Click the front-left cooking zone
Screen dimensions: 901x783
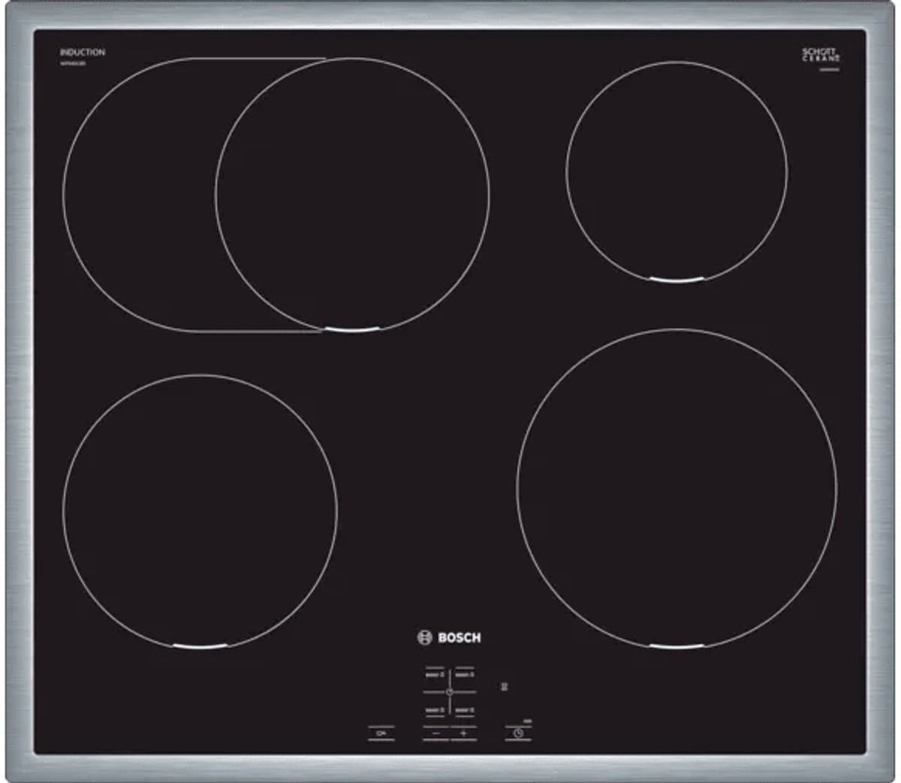(200, 511)
